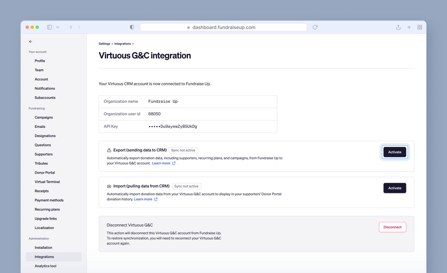
Task: Show the tab overview grid
Action: (420, 27)
